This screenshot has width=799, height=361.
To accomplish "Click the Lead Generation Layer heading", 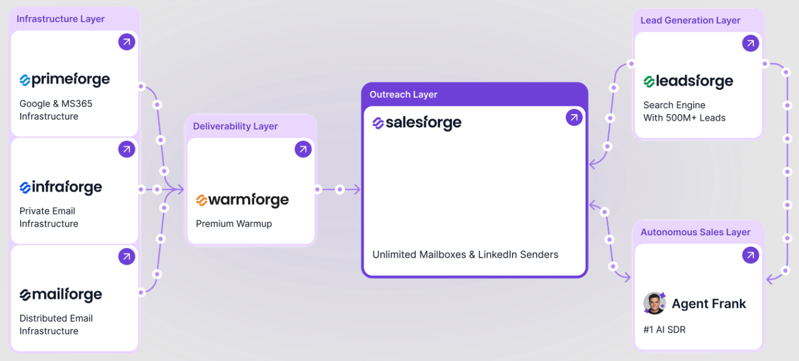I will [690, 20].
